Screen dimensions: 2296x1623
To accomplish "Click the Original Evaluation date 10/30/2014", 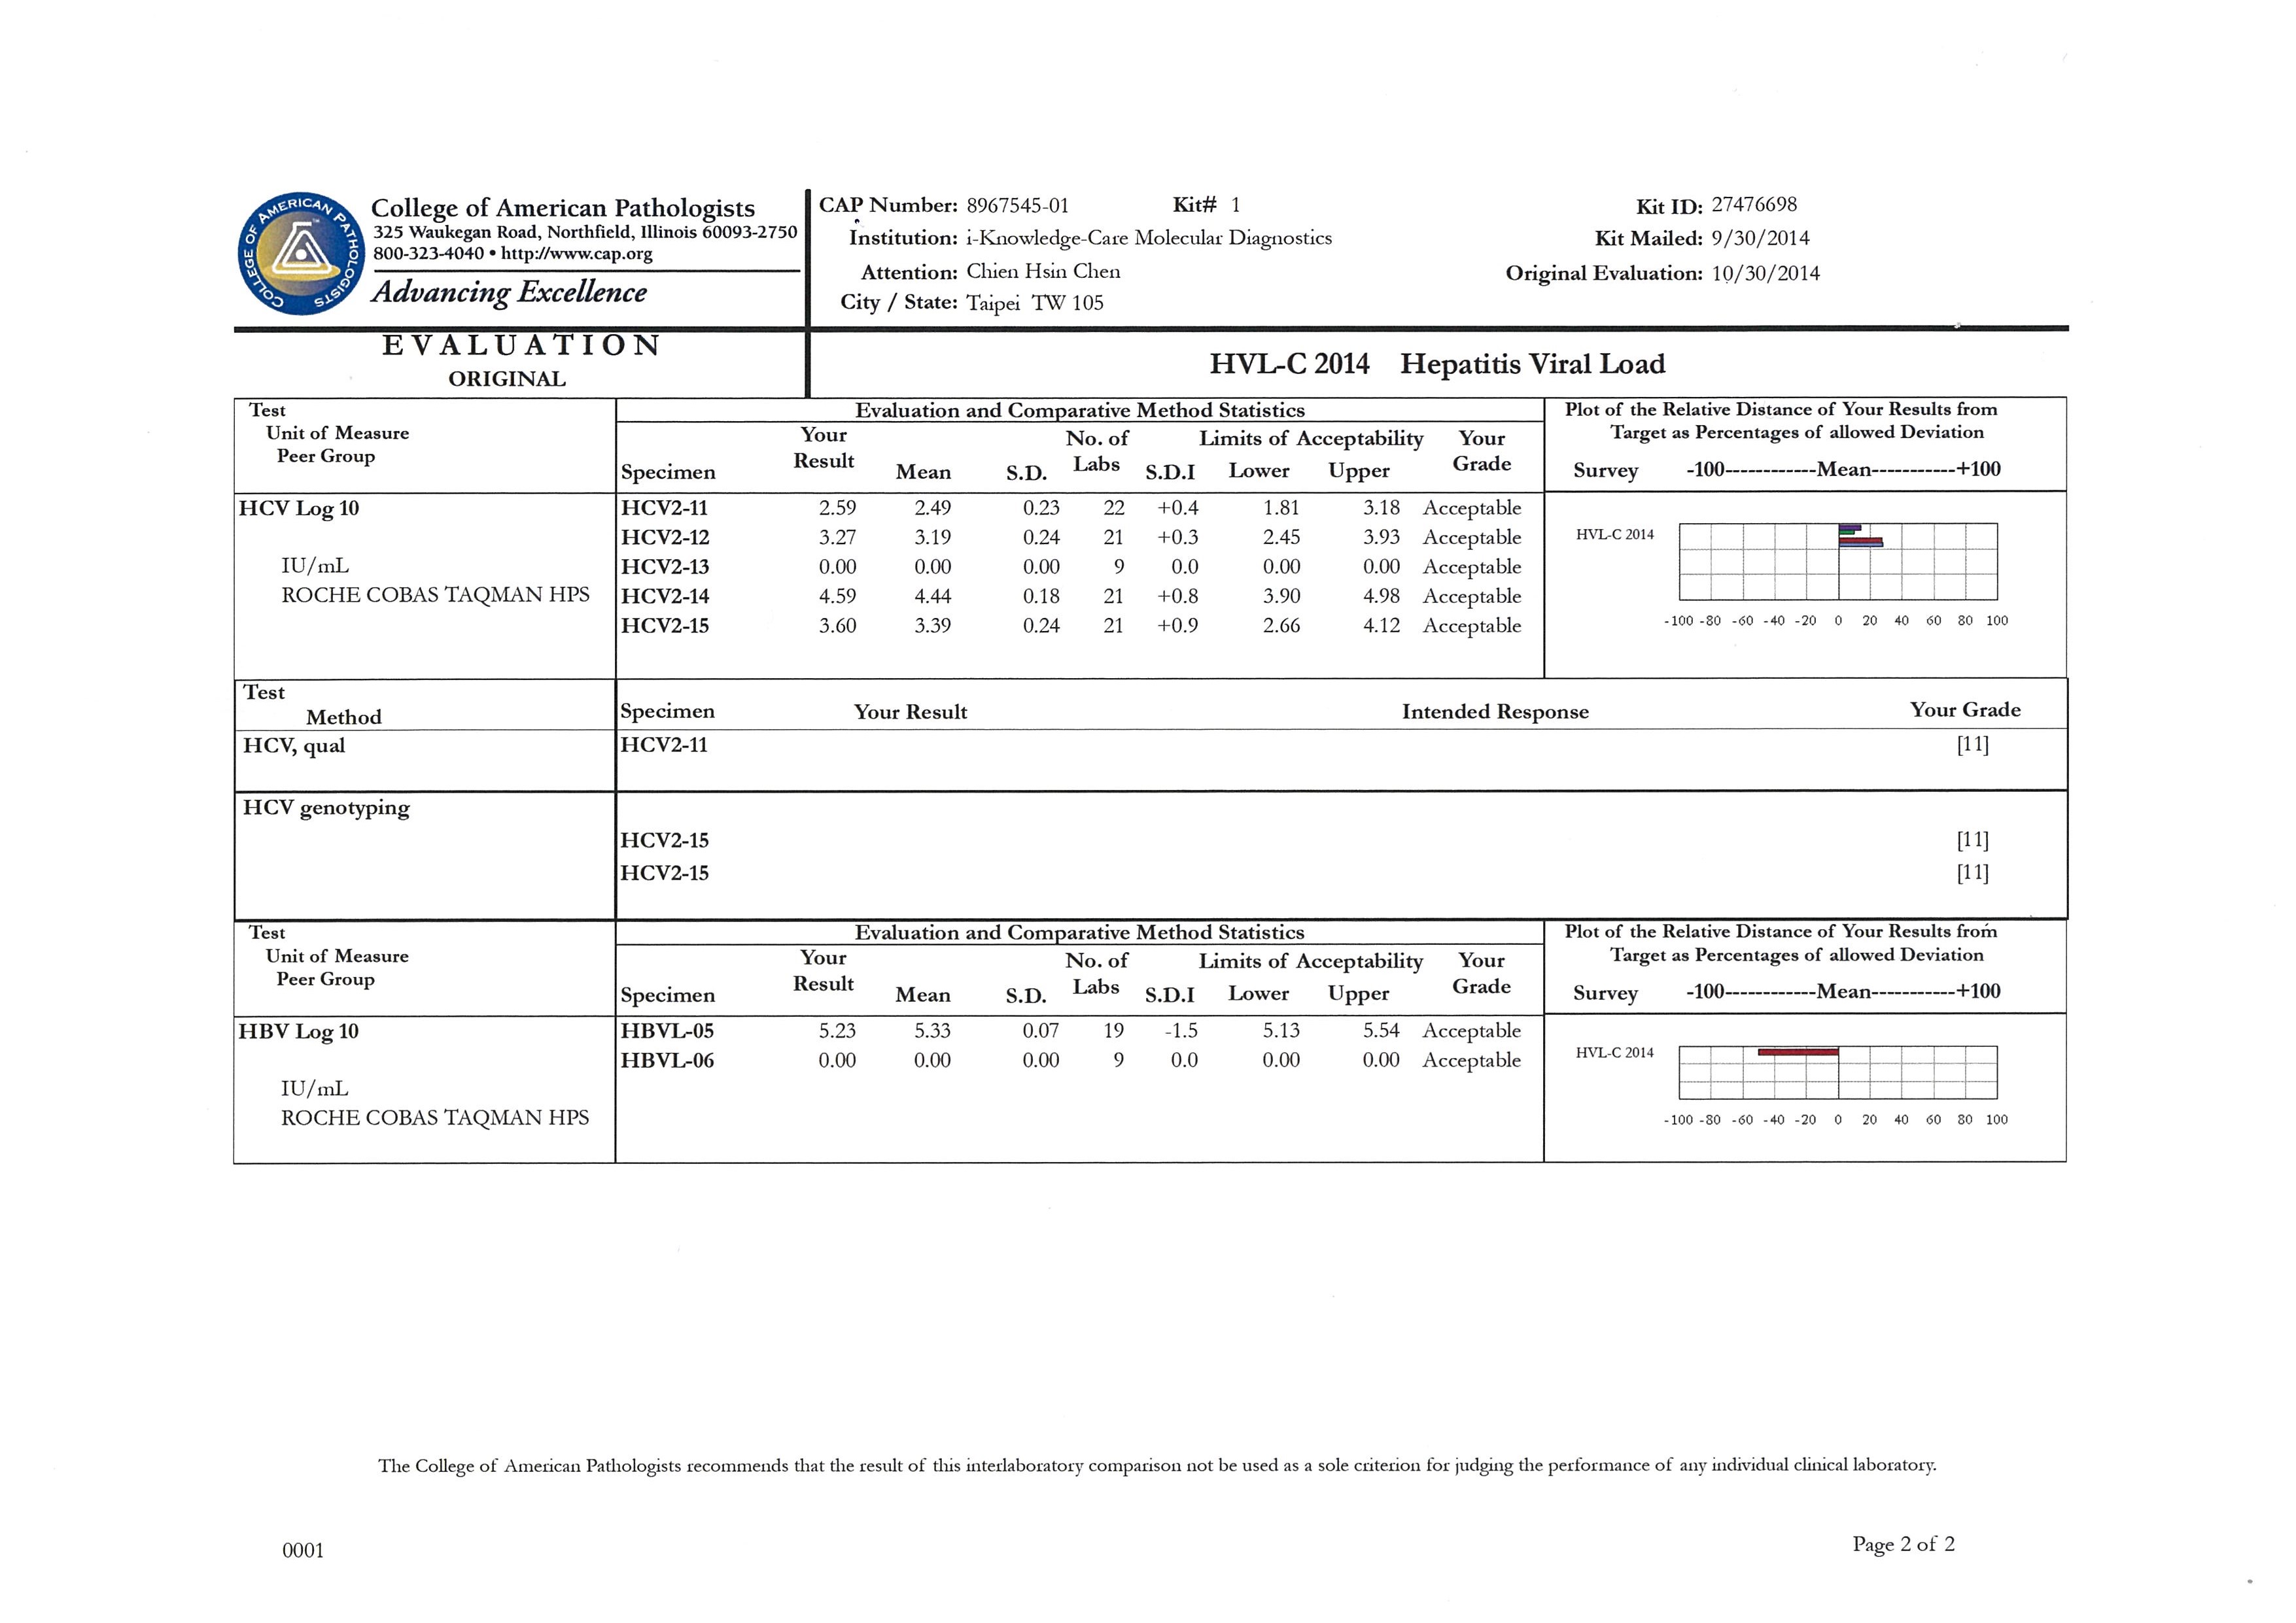I will (x=1765, y=273).
